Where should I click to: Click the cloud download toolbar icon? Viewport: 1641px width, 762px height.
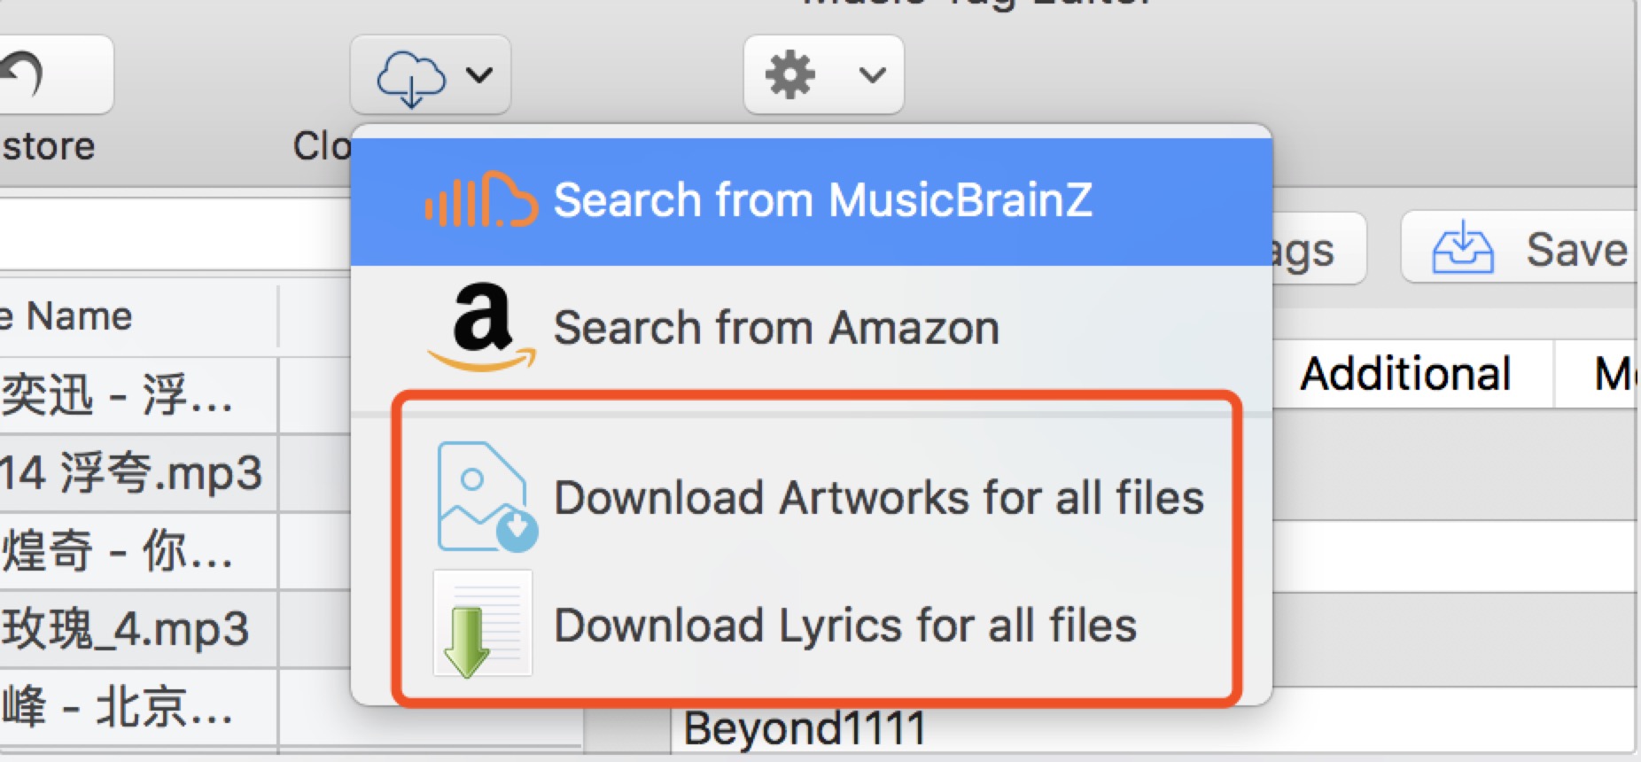click(x=411, y=78)
